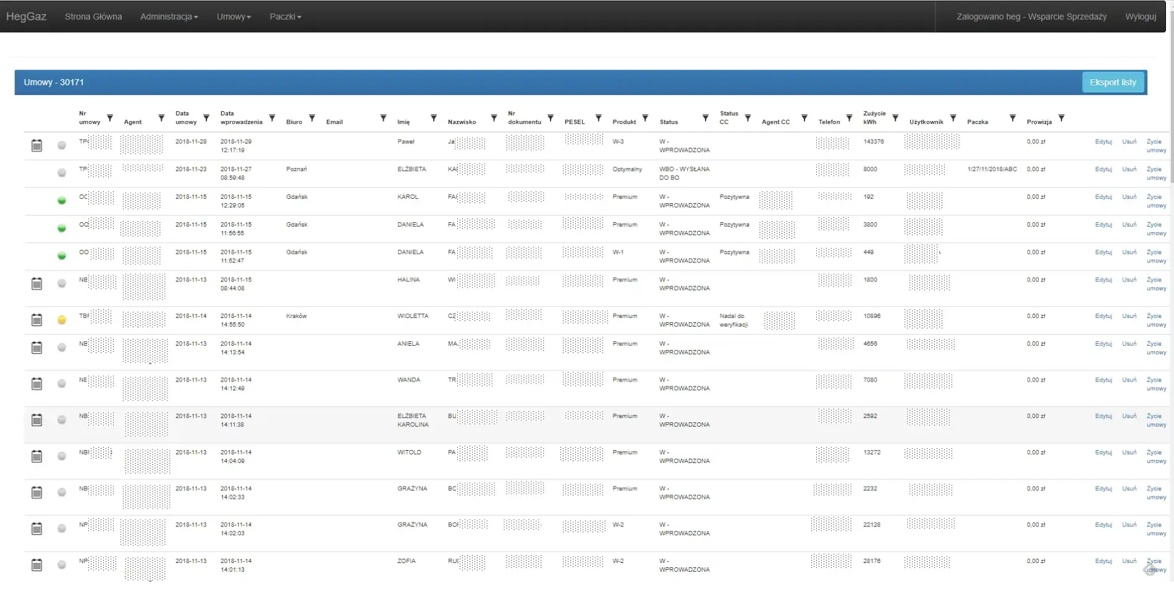Filter the Status column
Viewport: 1174px width, 605px height.
tap(705, 118)
